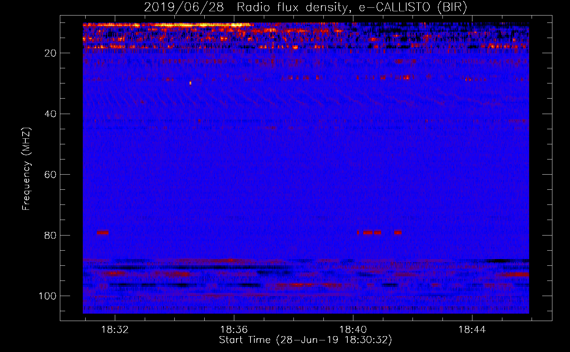
Task: Click the date "2019/06/28" in the title
Action: (x=184, y=7)
